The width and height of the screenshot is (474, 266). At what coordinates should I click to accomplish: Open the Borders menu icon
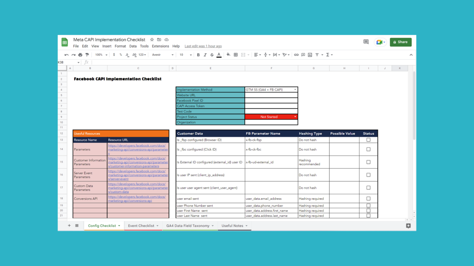coord(235,54)
